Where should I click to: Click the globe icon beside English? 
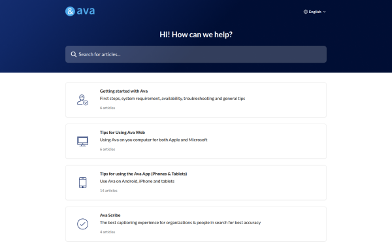pyautogui.click(x=306, y=12)
